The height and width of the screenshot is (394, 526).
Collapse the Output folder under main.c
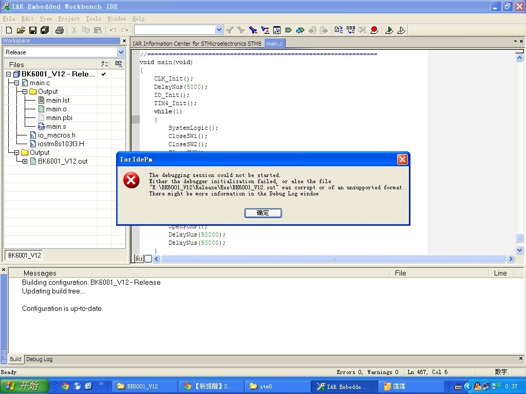tap(25, 91)
